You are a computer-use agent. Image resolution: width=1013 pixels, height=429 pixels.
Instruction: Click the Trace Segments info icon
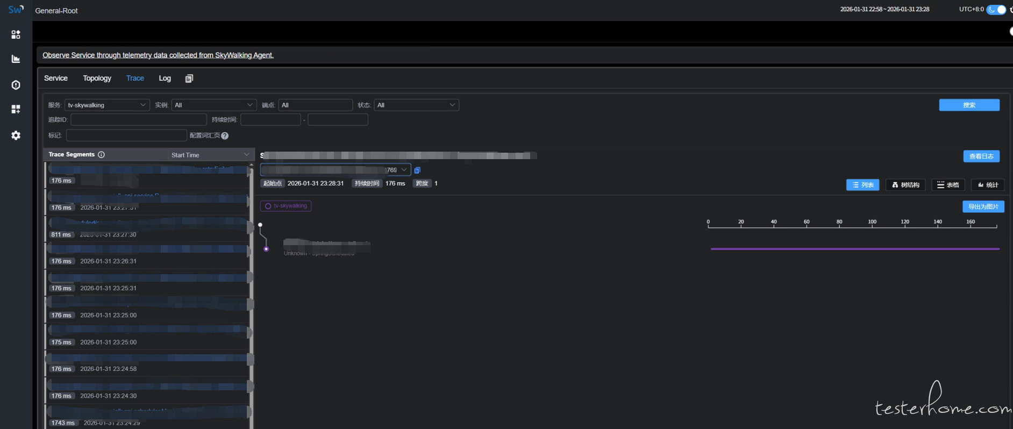point(101,155)
